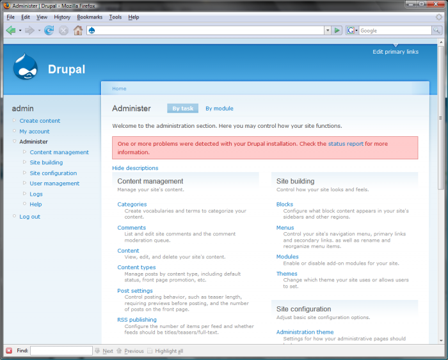Click Help under Administer in sidebar
The image size is (448, 360).
(x=36, y=204)
